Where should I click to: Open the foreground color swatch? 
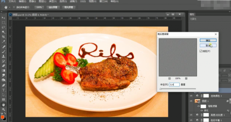click(x=3, y=117)
